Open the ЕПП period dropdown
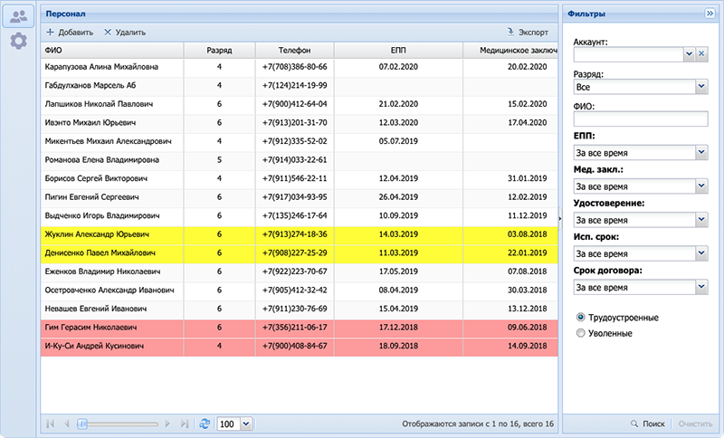 click(x=701, y=152)
